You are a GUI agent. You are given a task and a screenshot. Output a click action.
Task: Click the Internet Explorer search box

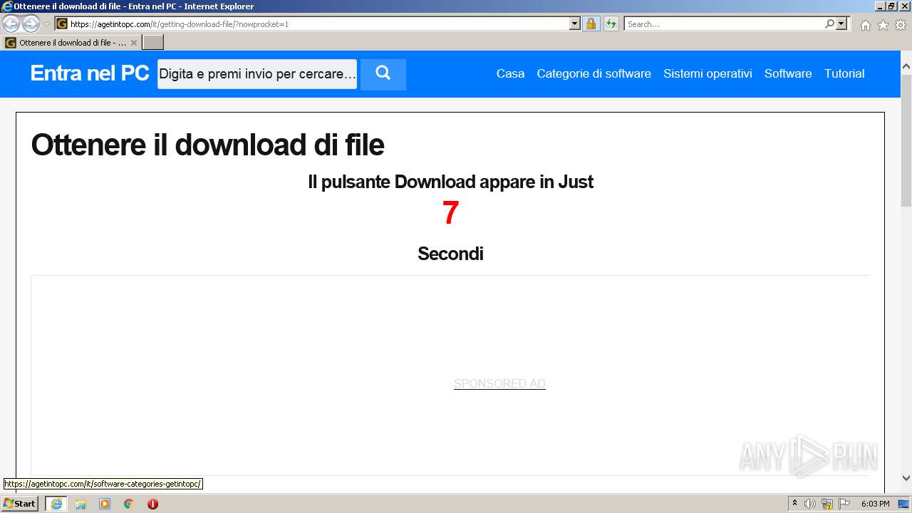tap(724, 24)
